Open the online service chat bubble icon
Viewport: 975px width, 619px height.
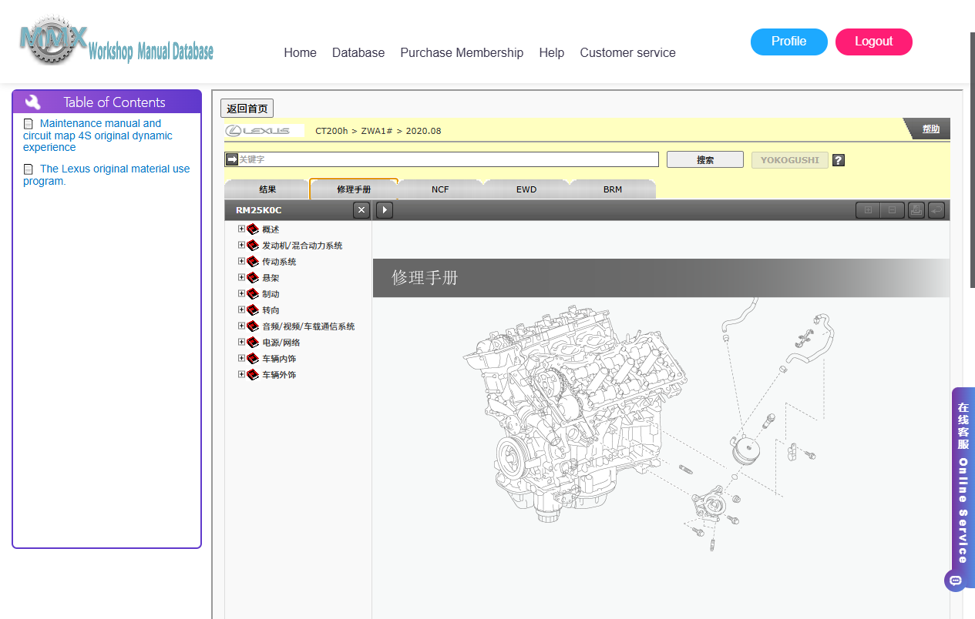(956, 580)
